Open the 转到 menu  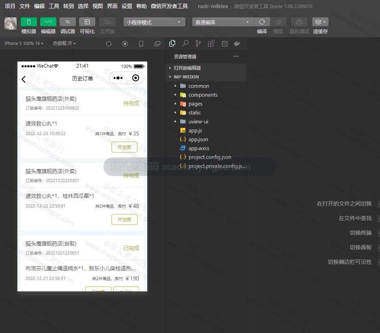coord(69,6)
